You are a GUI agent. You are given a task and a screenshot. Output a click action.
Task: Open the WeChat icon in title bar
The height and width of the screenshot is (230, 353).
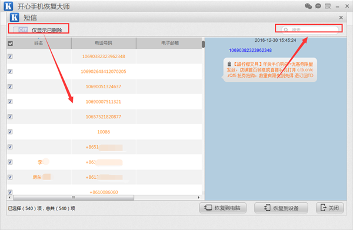click(308, 6)
